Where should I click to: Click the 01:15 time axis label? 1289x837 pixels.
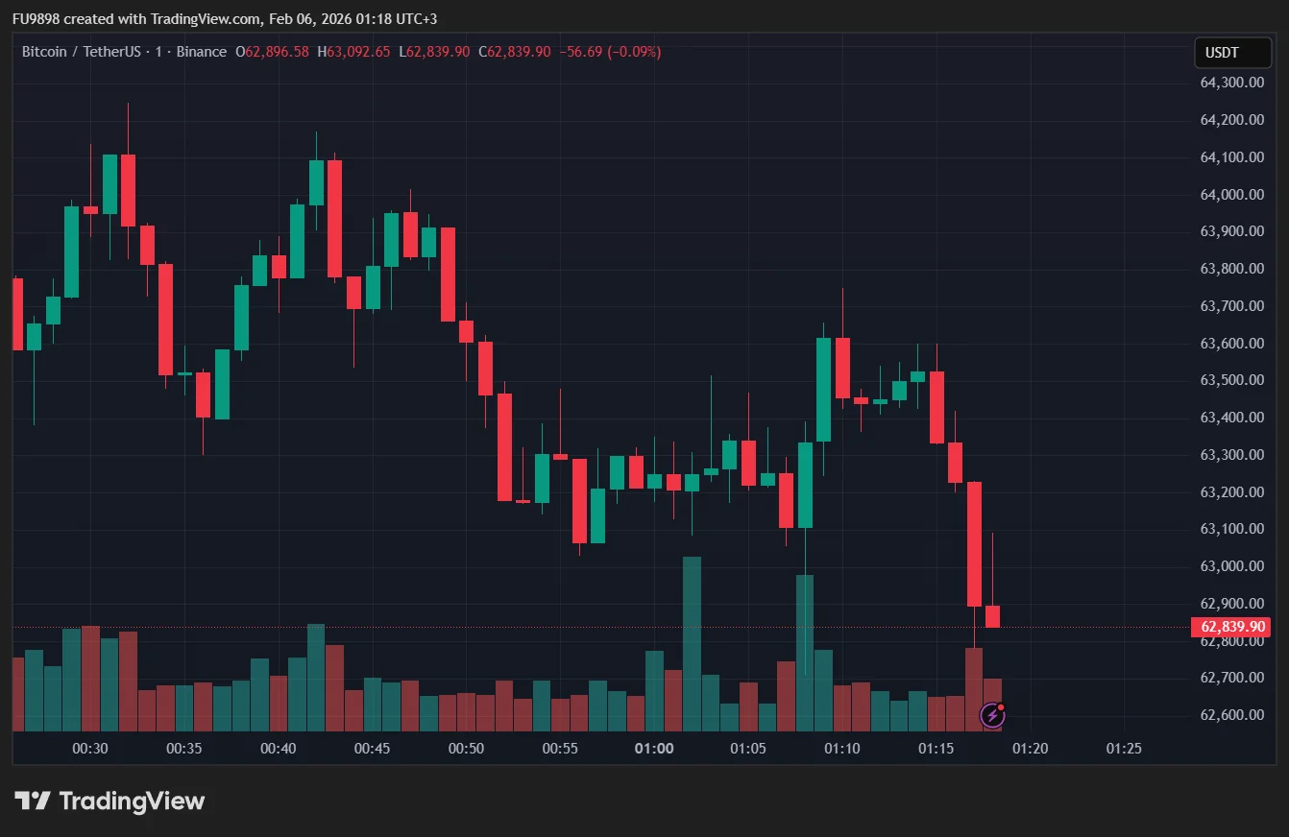pos(936,748)
